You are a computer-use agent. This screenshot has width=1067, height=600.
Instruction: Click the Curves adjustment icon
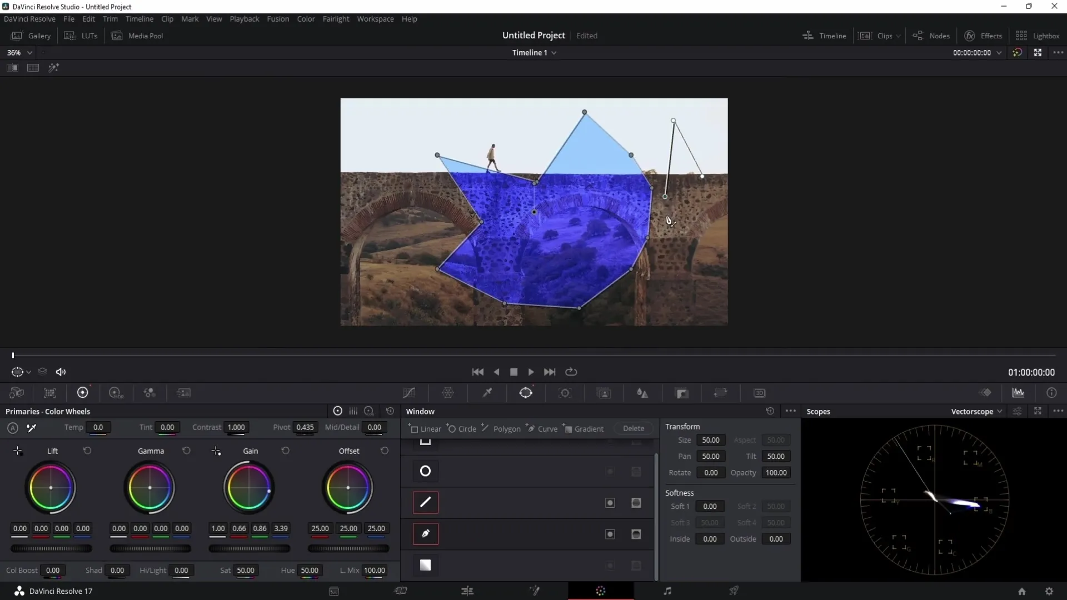[x=409, y=393]
